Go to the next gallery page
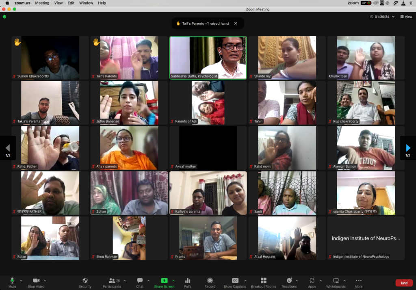 pyautogui.click(x=408, y=148)
